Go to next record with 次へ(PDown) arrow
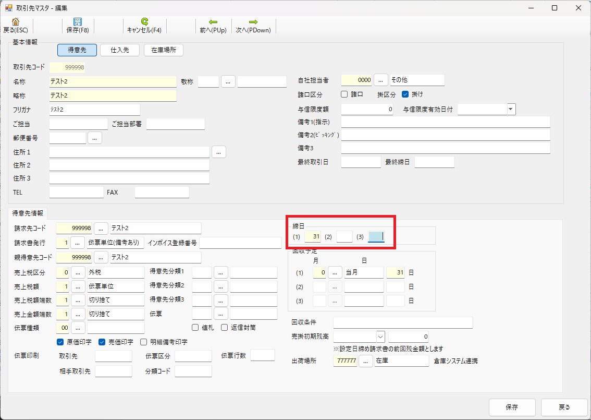 pyautogui.click(x=253, y=22)
